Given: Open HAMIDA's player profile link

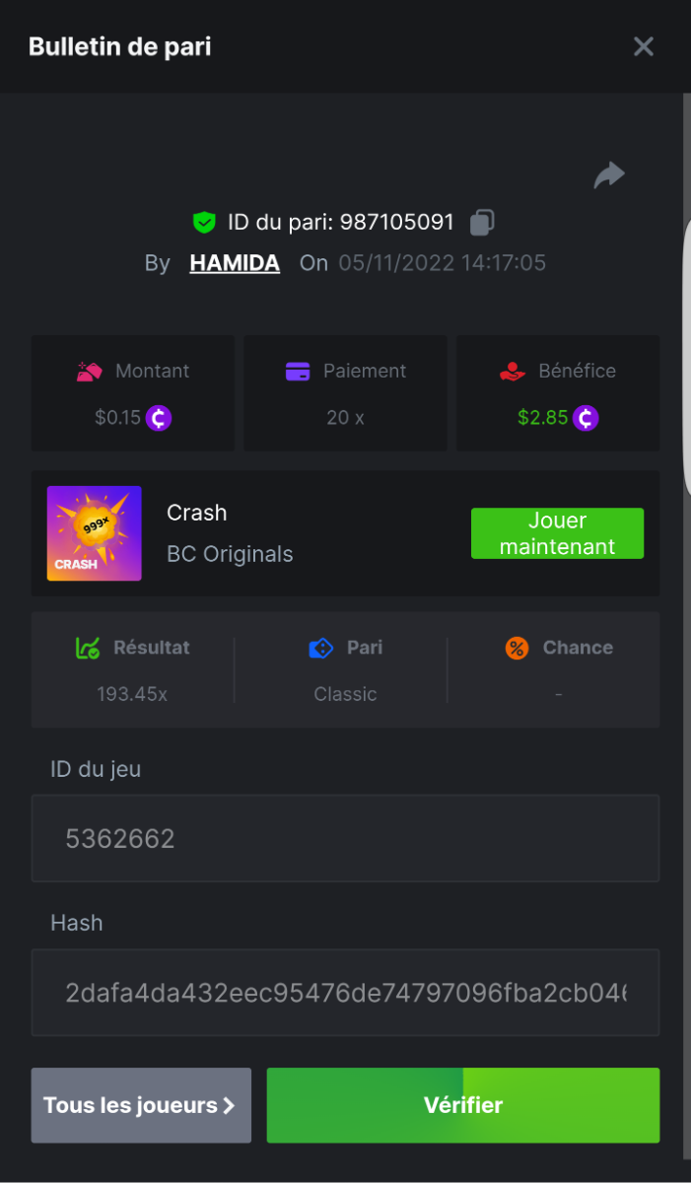Looking at the screenshot, I should point(235,263).
